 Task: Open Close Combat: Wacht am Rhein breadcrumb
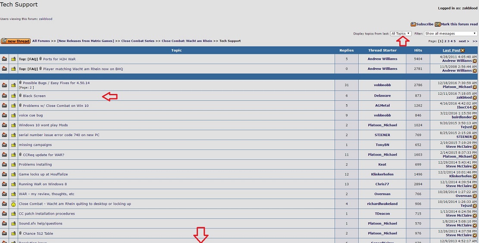pyautogui.click(x=187, y=41)
